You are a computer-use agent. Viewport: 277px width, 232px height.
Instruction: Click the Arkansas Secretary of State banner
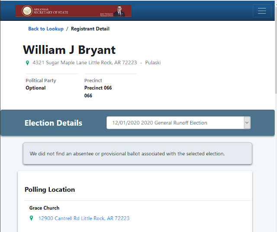click(73, 11)
